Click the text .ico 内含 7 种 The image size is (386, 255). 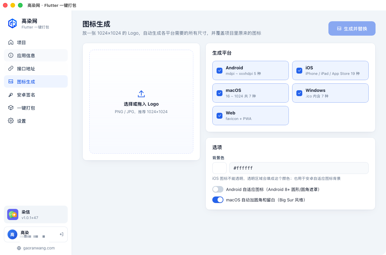[317, 96]
